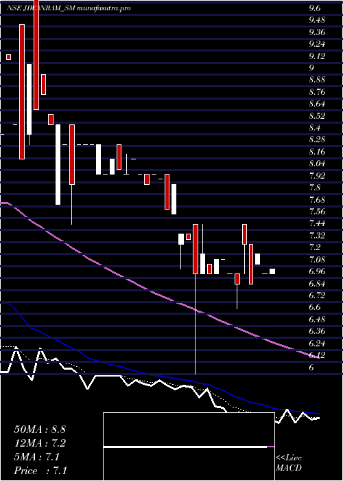Click the last white candle near 6.96
The height and width of the screenshot is (481, 343).
point(272,271)
